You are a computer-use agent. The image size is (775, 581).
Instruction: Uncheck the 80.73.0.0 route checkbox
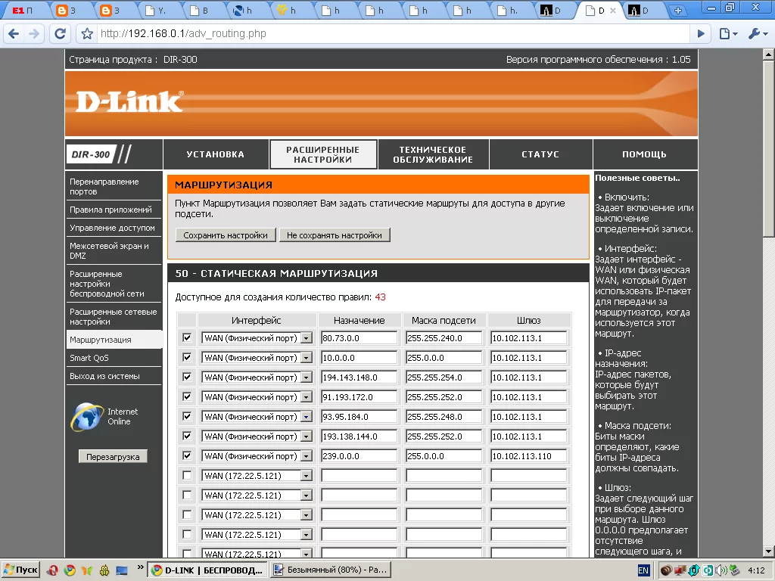click(x=187, y=337)
